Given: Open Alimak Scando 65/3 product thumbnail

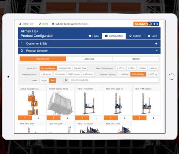Looking at the screenshot, I should pos(33,103).
